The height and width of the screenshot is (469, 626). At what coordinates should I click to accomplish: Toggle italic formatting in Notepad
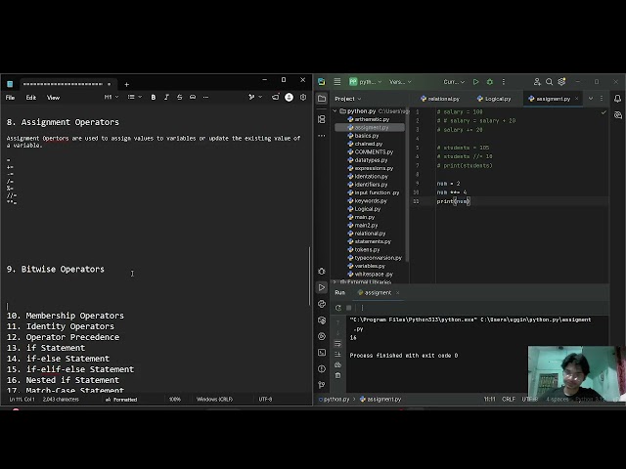coord(166,98)
